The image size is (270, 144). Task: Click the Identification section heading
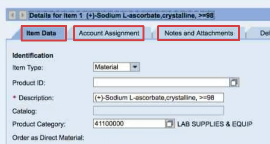click(x=33, y=56)
